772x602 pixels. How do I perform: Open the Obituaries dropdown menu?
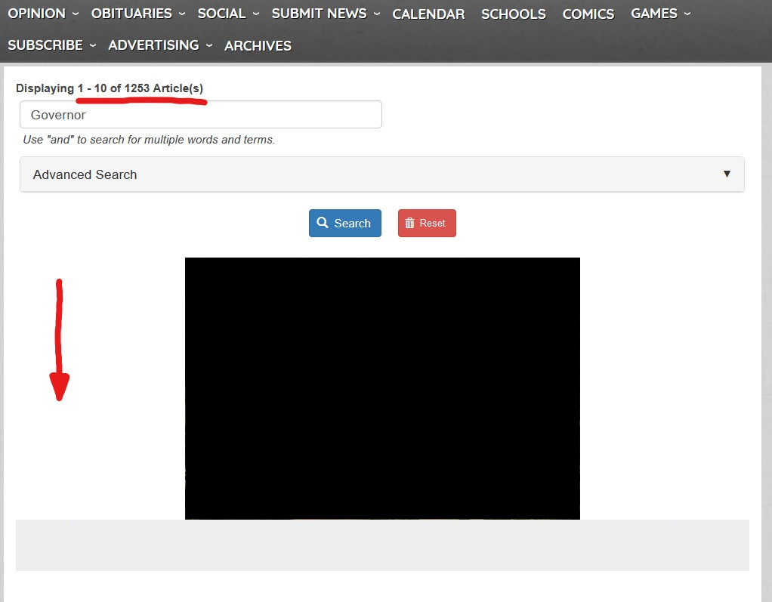tap(136, 14)
